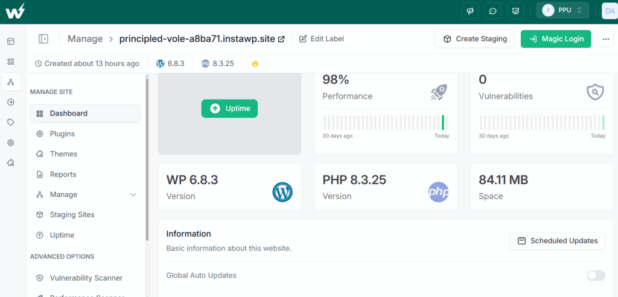Open the DA user avatar
Image resolution: width=618 pixels, height=297 pixels.
click(610, 11)
